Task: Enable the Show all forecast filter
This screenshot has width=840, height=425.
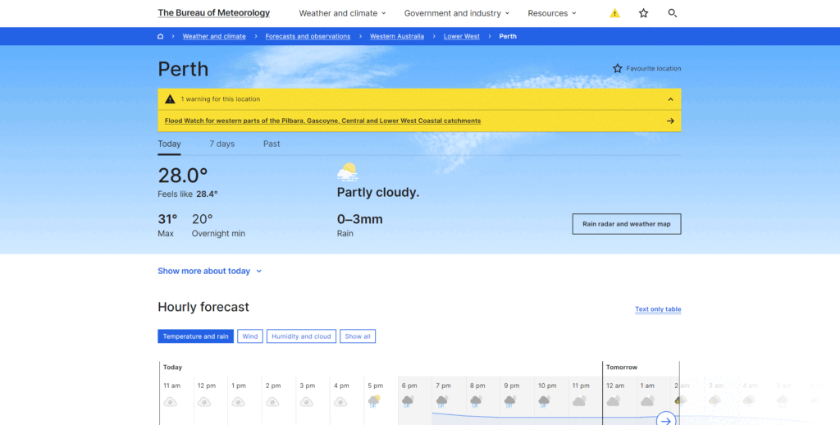Action: (x=358, y=336)
